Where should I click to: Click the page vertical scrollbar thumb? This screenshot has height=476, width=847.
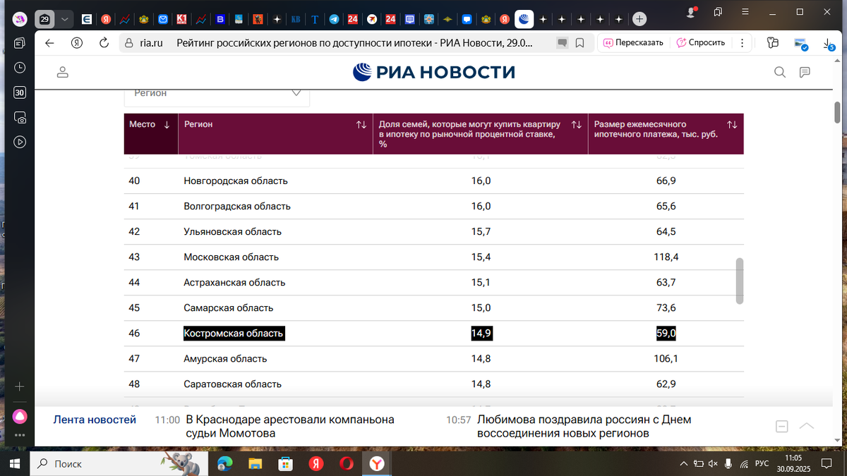coord(837,111)
